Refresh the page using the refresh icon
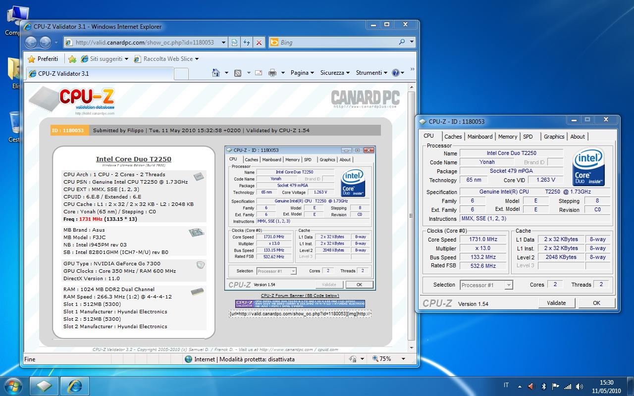Viewport: 634px width, 396px height. coord(247,43)
